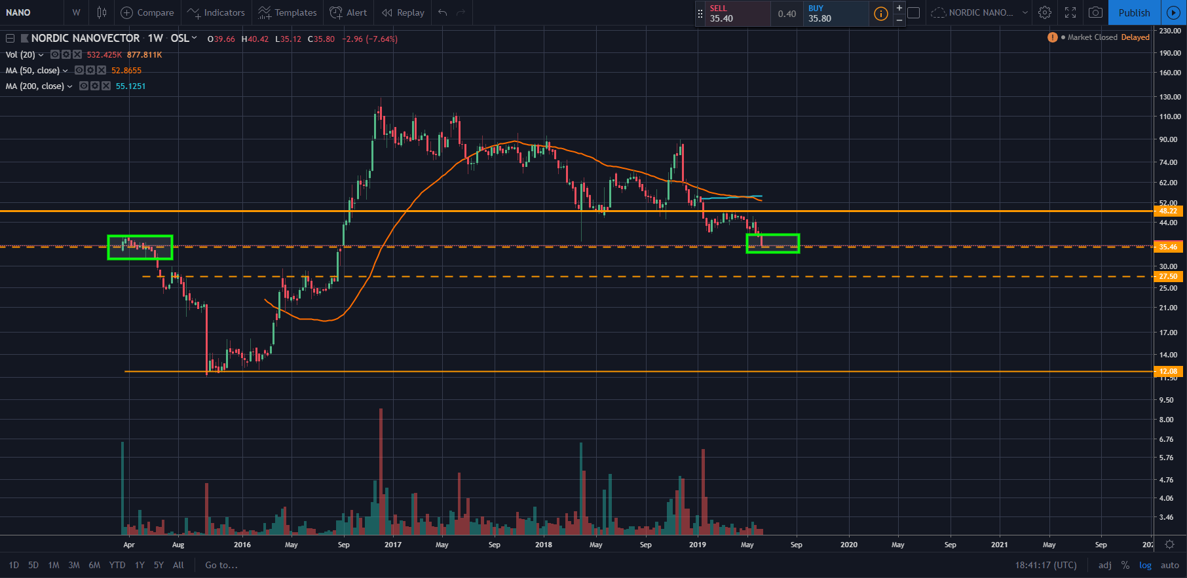Toggle auto scale
Image resolution: width=1187 pixels, height=578 pixels.
1169,565
